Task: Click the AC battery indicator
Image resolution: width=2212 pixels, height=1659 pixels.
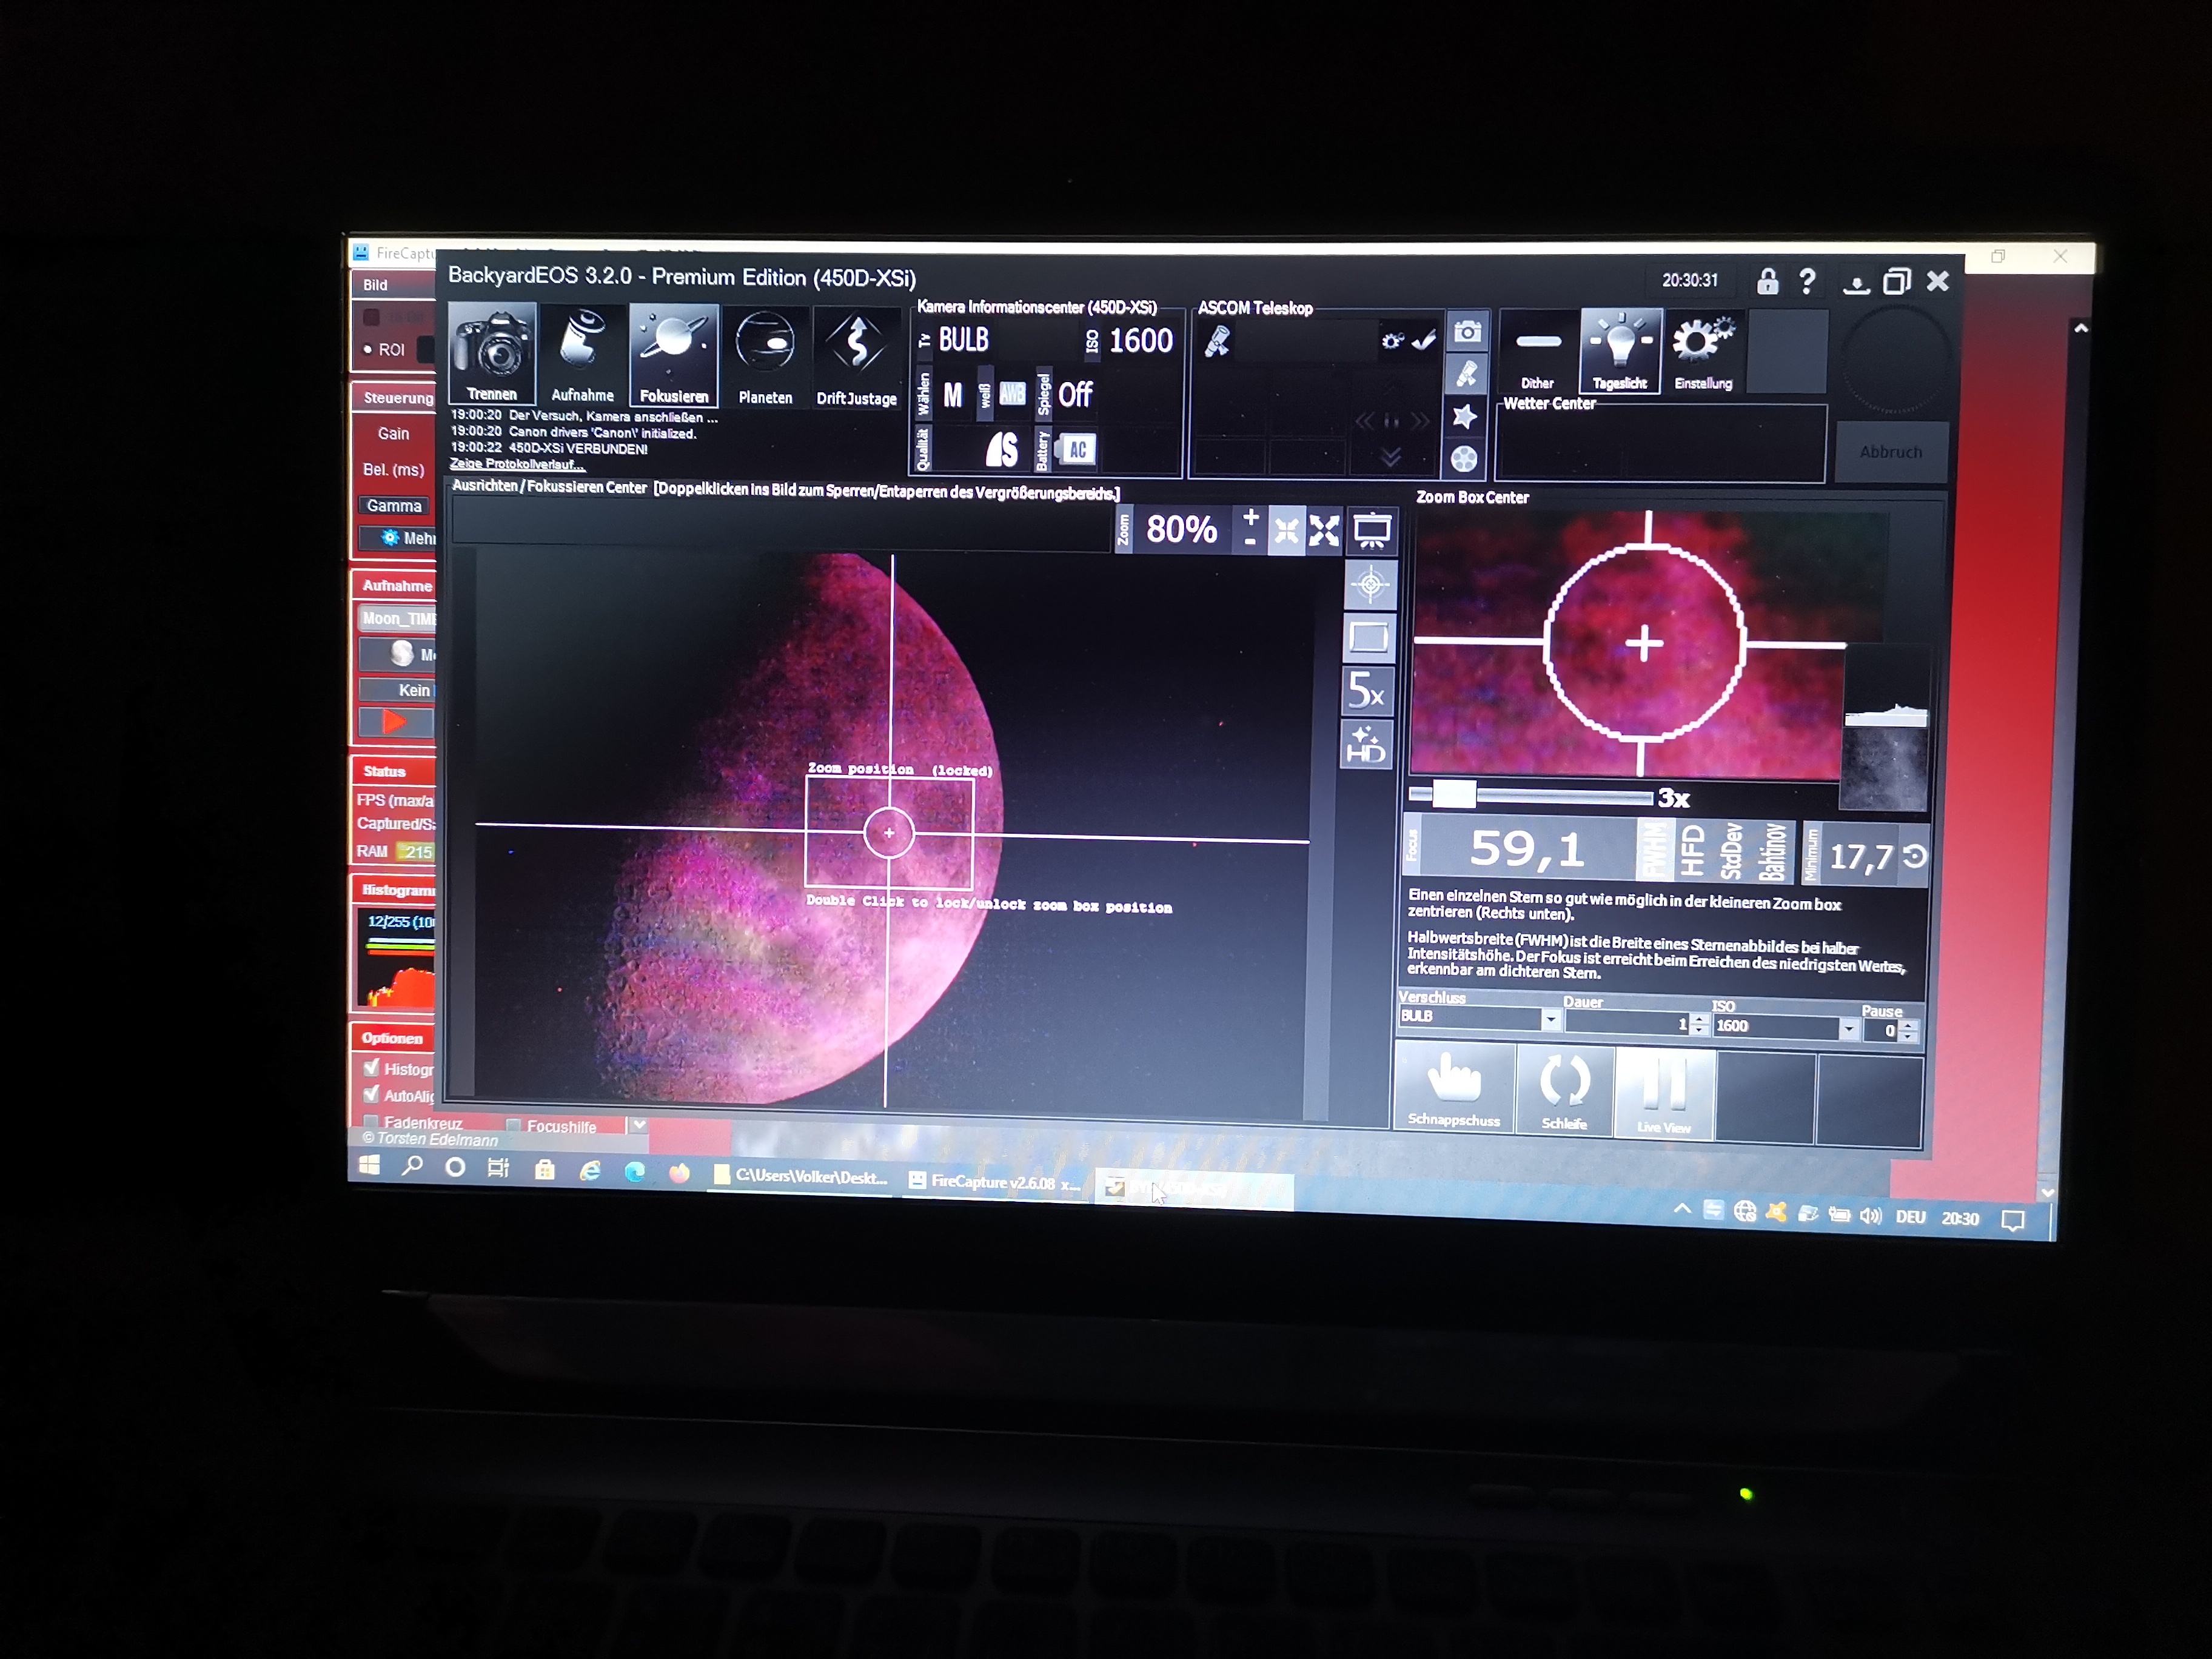Action: point(1077,450)
